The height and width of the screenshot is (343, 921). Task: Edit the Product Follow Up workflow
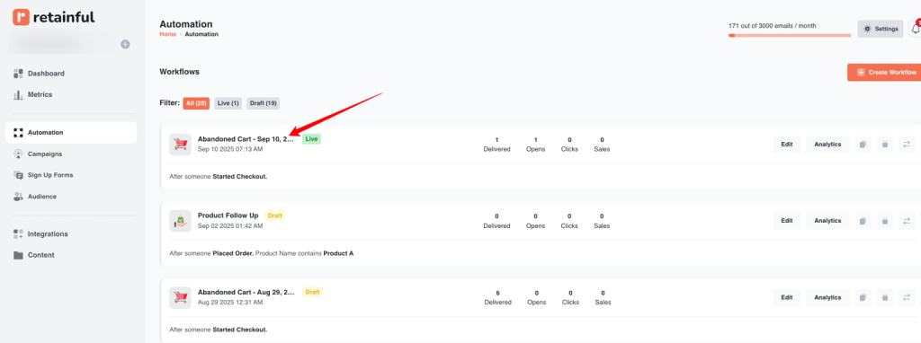pos(787,221)
